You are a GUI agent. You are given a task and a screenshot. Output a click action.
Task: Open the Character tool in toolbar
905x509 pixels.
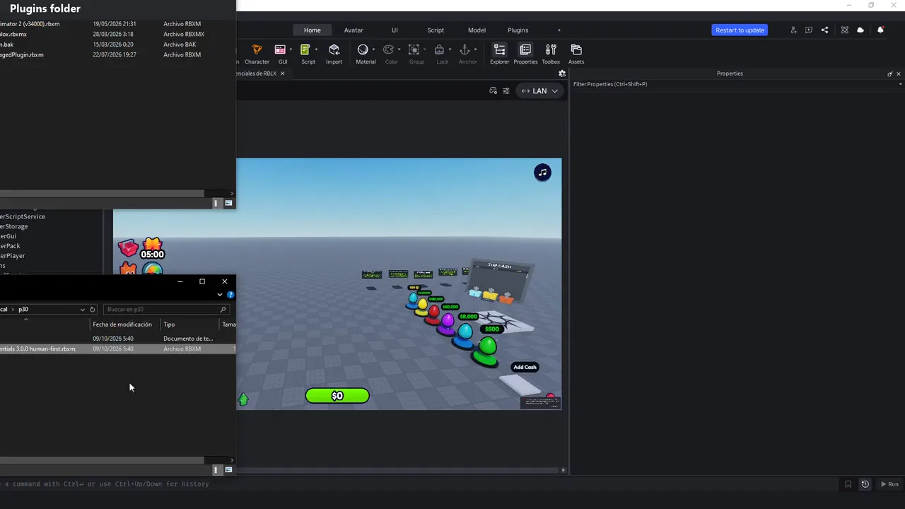[x=257, y=54]
